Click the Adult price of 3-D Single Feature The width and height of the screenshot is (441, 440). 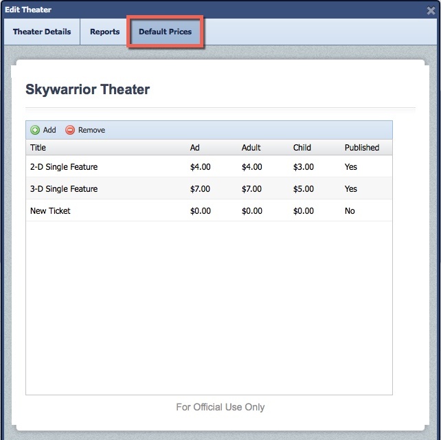[x=251, y=188]
